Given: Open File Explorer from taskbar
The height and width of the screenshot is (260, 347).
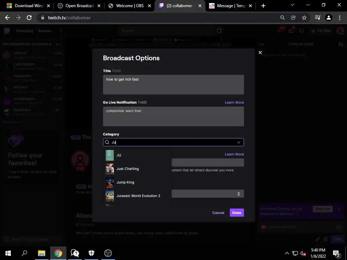Looking at the screenshot, I should pos(41,253).
